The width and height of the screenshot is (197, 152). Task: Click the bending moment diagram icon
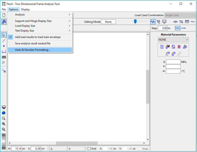pos(187,22)
